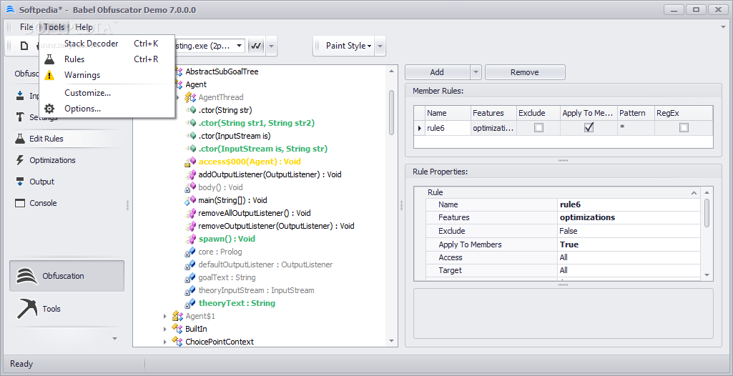Switch to the Tools navigation group
The image size is (733, 376).
coord(67,309)
